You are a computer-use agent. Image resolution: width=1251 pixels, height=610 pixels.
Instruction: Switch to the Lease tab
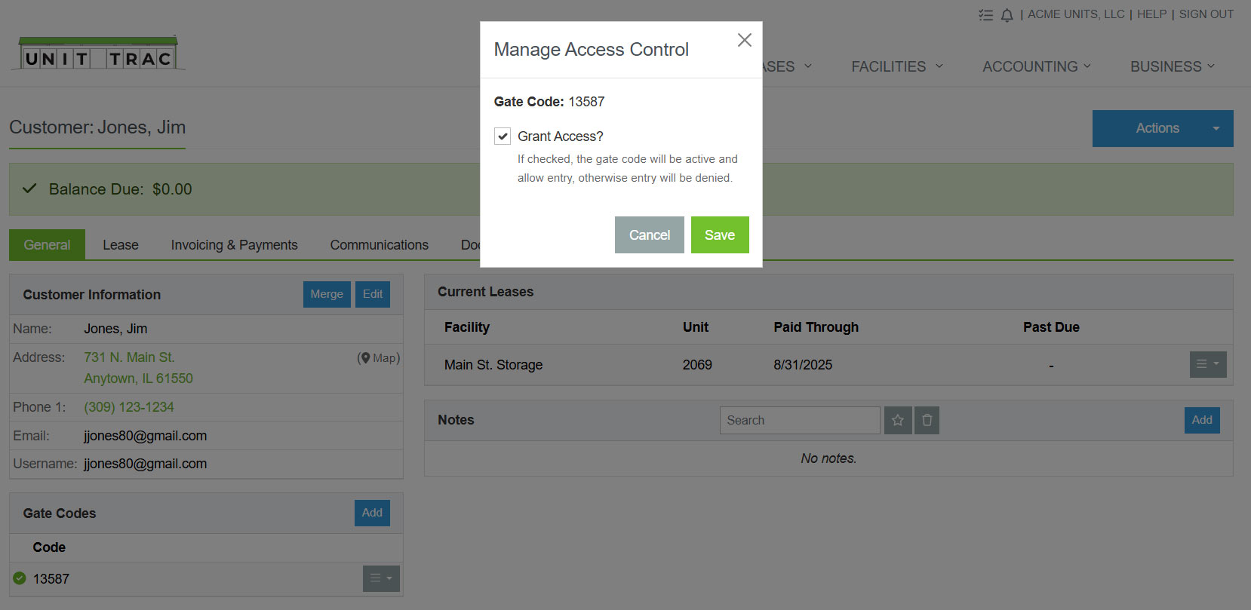121,245
